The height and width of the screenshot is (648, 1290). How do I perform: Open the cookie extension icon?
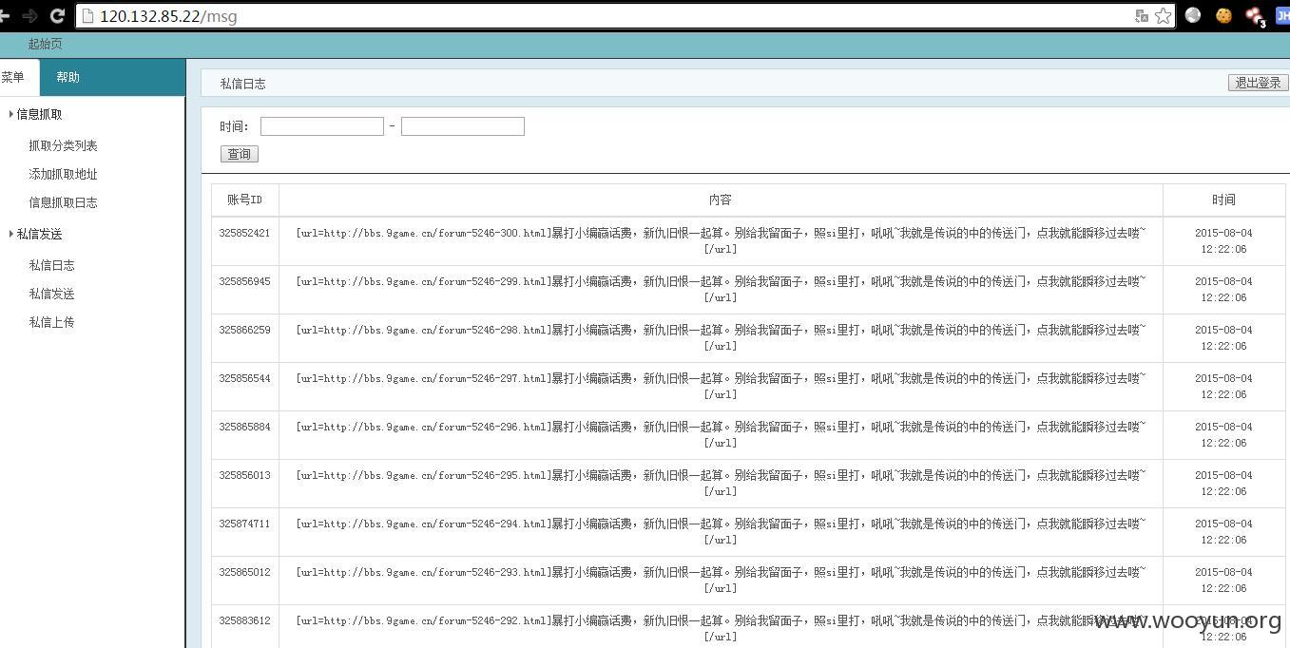tap(1224, 16)
